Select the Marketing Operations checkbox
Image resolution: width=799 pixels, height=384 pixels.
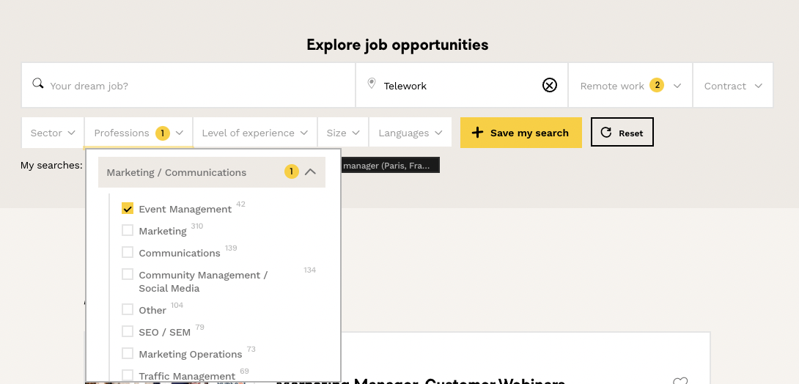[128, 353]
